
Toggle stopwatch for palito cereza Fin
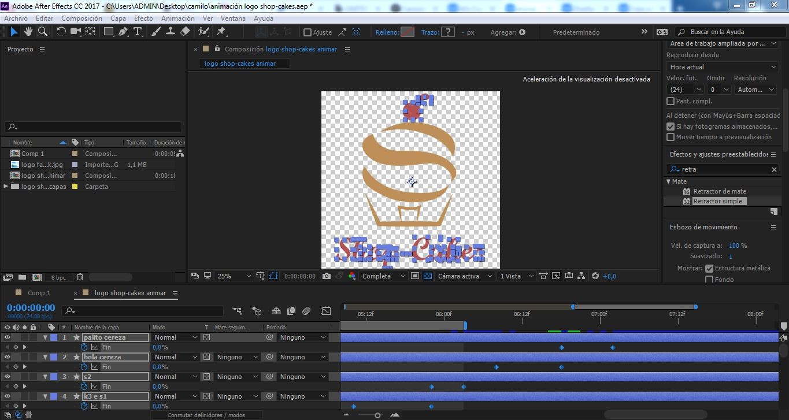coord(84,347)
